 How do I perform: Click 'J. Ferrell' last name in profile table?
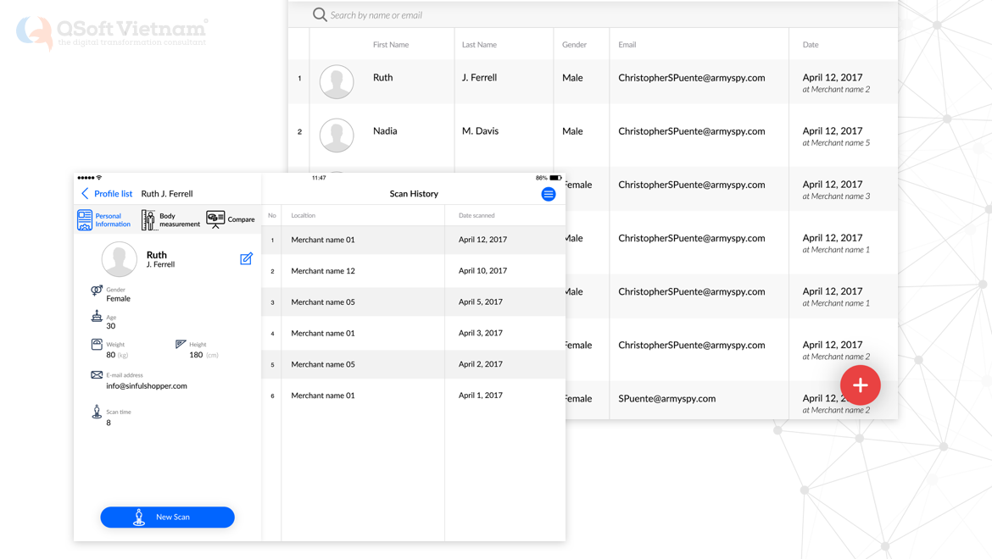[479, 78]
